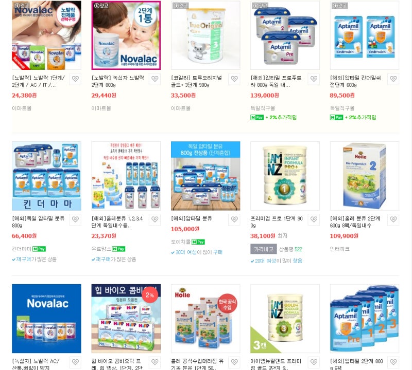Heart icon for 홀레분유 1,2,3,4단계 listing

(155, 219)
